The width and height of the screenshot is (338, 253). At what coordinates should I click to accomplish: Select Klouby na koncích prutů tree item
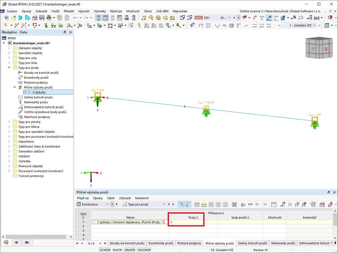coord(41,73)
